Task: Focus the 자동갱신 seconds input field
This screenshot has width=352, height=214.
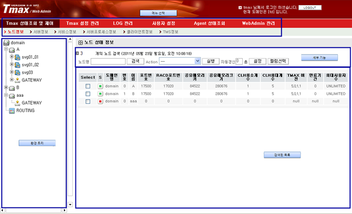Action: point(239,61)
